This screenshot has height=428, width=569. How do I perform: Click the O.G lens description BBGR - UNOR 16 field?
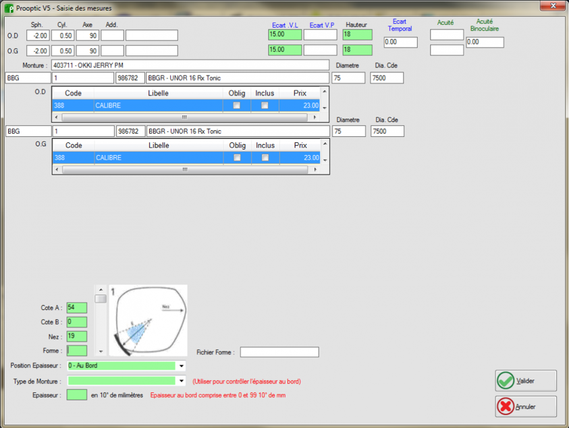point(238,131)
